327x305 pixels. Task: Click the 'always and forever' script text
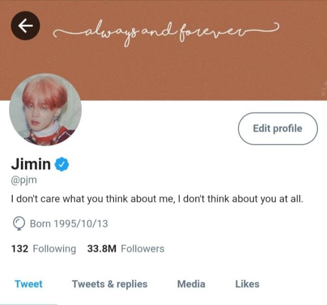(x=166, y=33)
